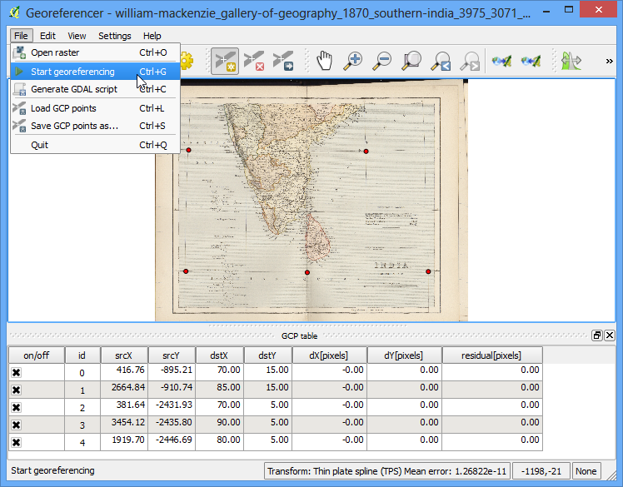Choose Generate GDAL script entry
This screenshot has height=487, width=623.
[95, 89]
